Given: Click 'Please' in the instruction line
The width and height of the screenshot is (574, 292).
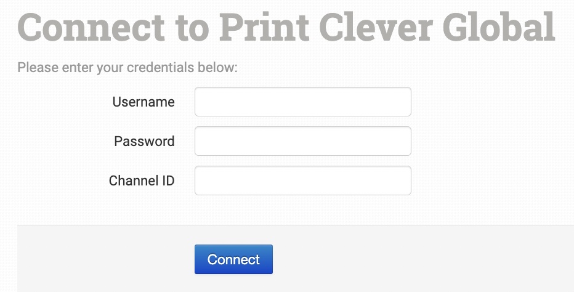Looking at the screenshot, I should (x=38, y=67).
